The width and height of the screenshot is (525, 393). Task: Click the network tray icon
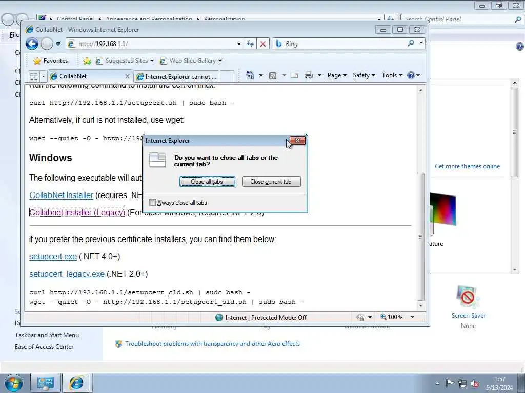[x=462, y=384]
